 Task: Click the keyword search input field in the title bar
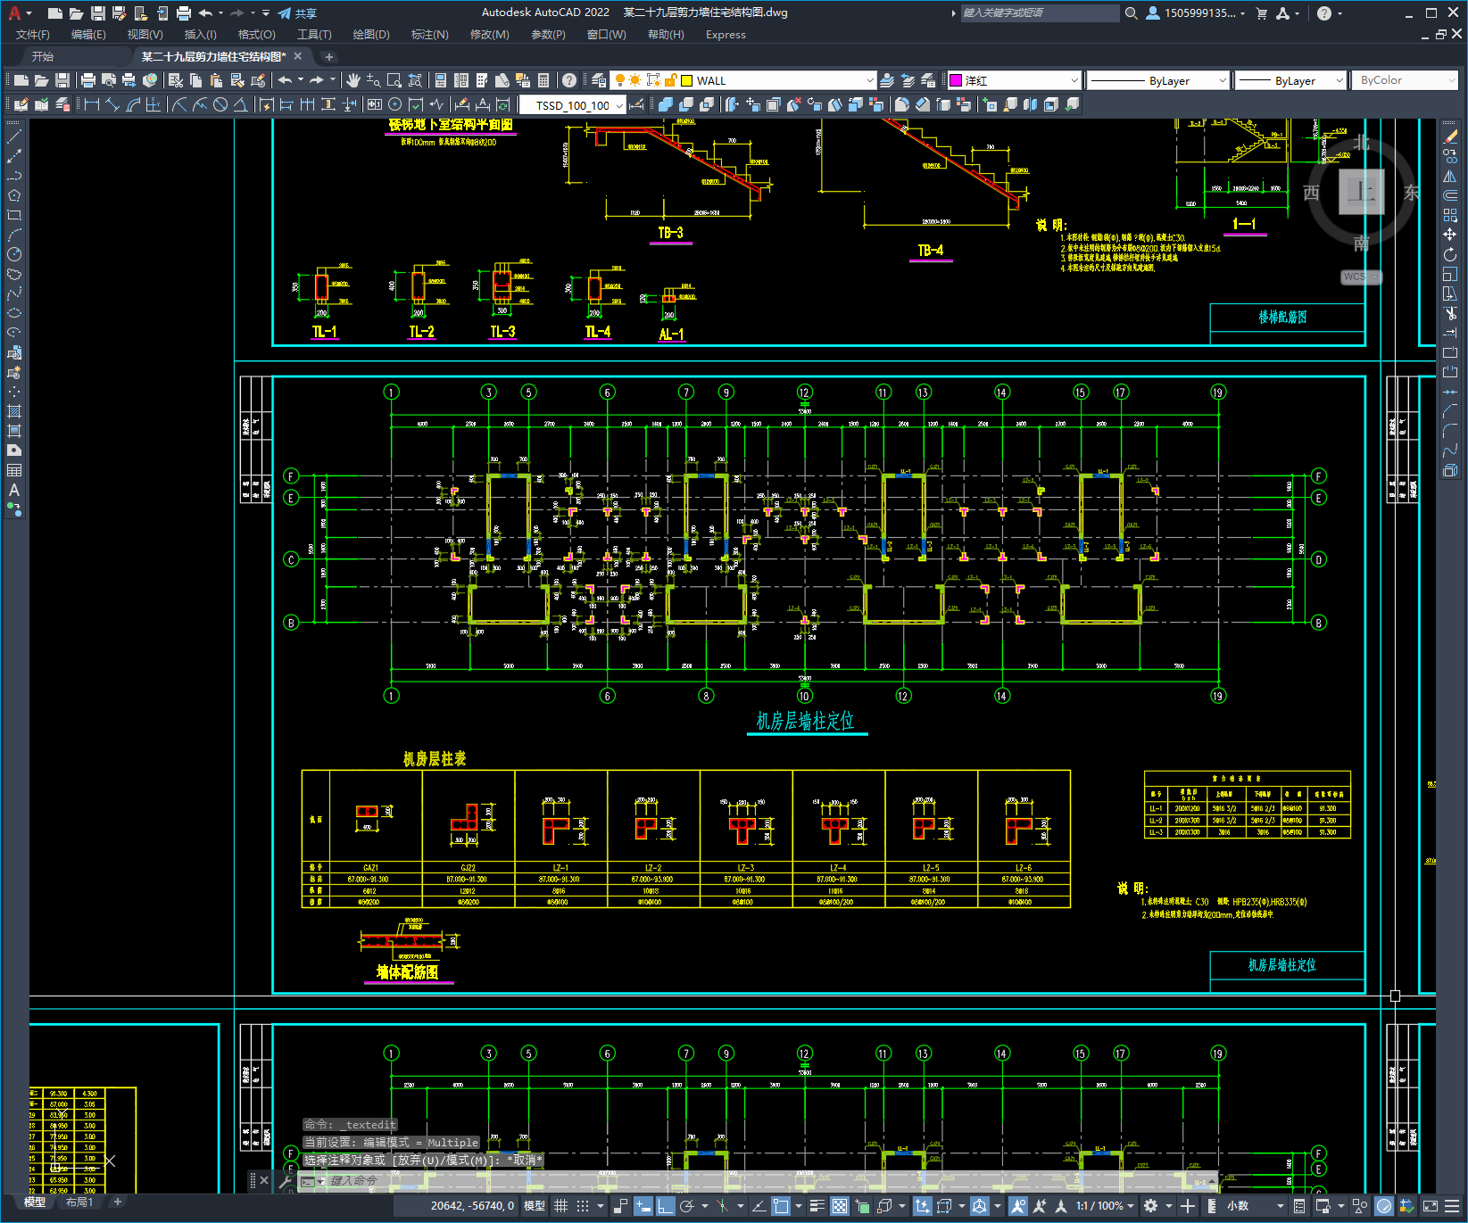pyautogui.click(x=1040, y=13)
